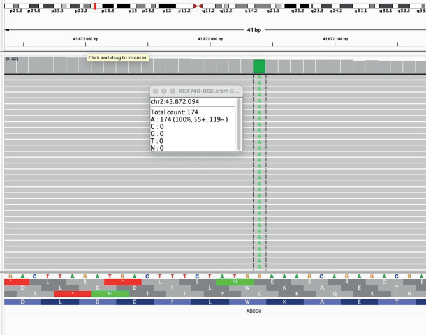Select cytoband q14.2 on the chromosome ideogram

coord(251,11)
